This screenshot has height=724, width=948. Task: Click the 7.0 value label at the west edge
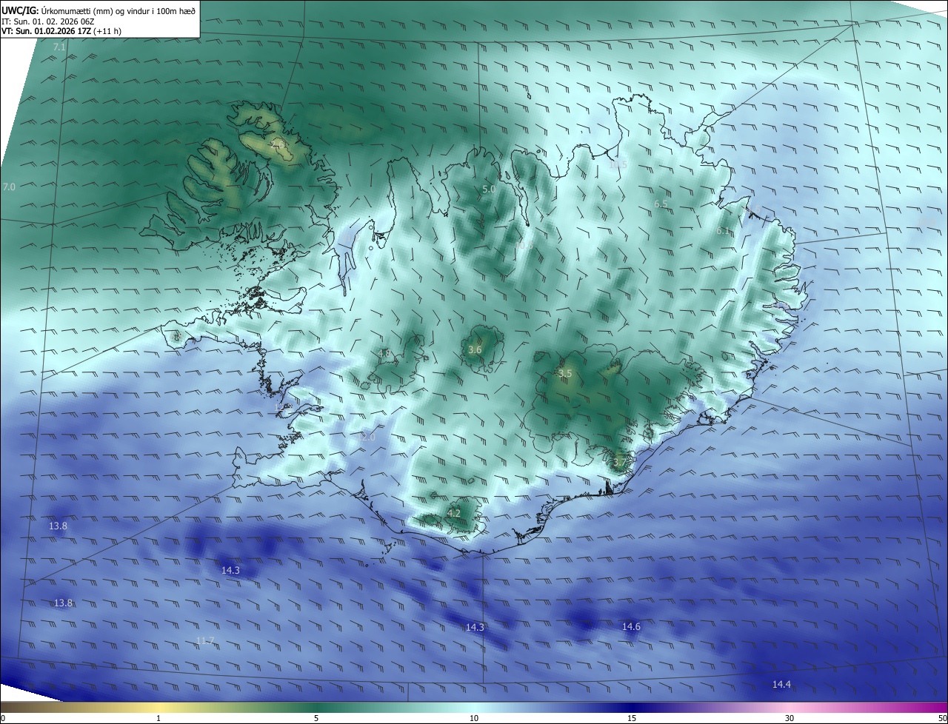coord(9,187)
